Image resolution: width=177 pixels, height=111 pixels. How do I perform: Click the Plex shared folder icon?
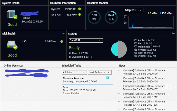click(136, 43)
